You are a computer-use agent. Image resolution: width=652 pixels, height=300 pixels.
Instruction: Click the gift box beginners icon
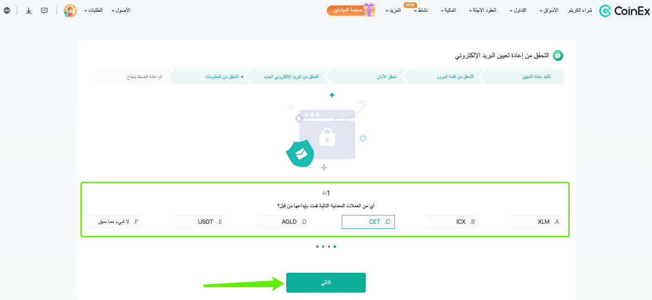click(x=369, y=9)
